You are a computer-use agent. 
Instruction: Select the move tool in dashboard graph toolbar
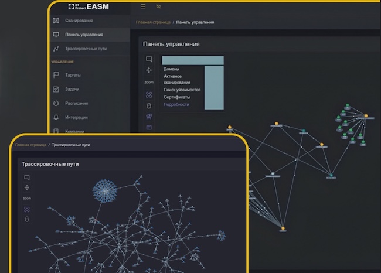tap(149, 70)
